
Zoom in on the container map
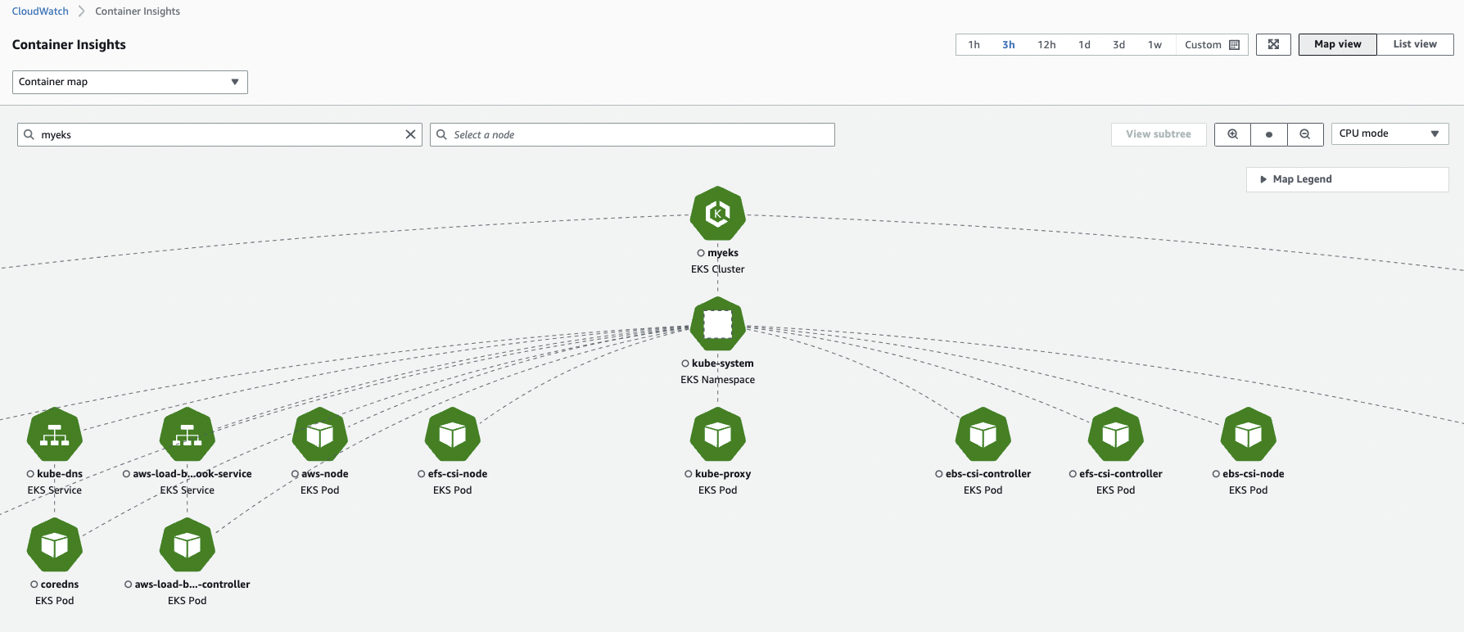point(1232,134)
